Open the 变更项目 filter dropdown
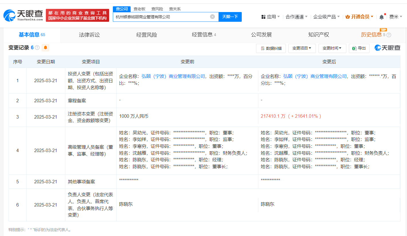 (x=302, y=48)
